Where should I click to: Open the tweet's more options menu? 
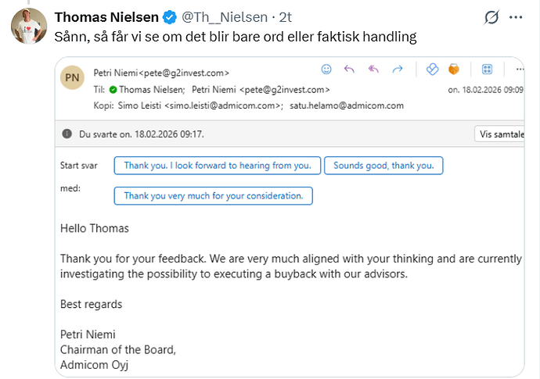click(516, 17)
